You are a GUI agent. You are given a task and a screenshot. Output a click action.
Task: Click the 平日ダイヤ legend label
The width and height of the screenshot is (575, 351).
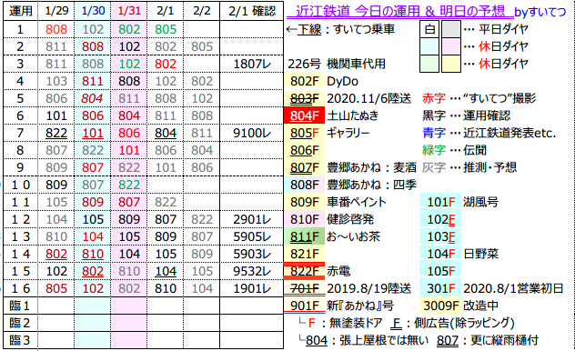tap(503, 29)
